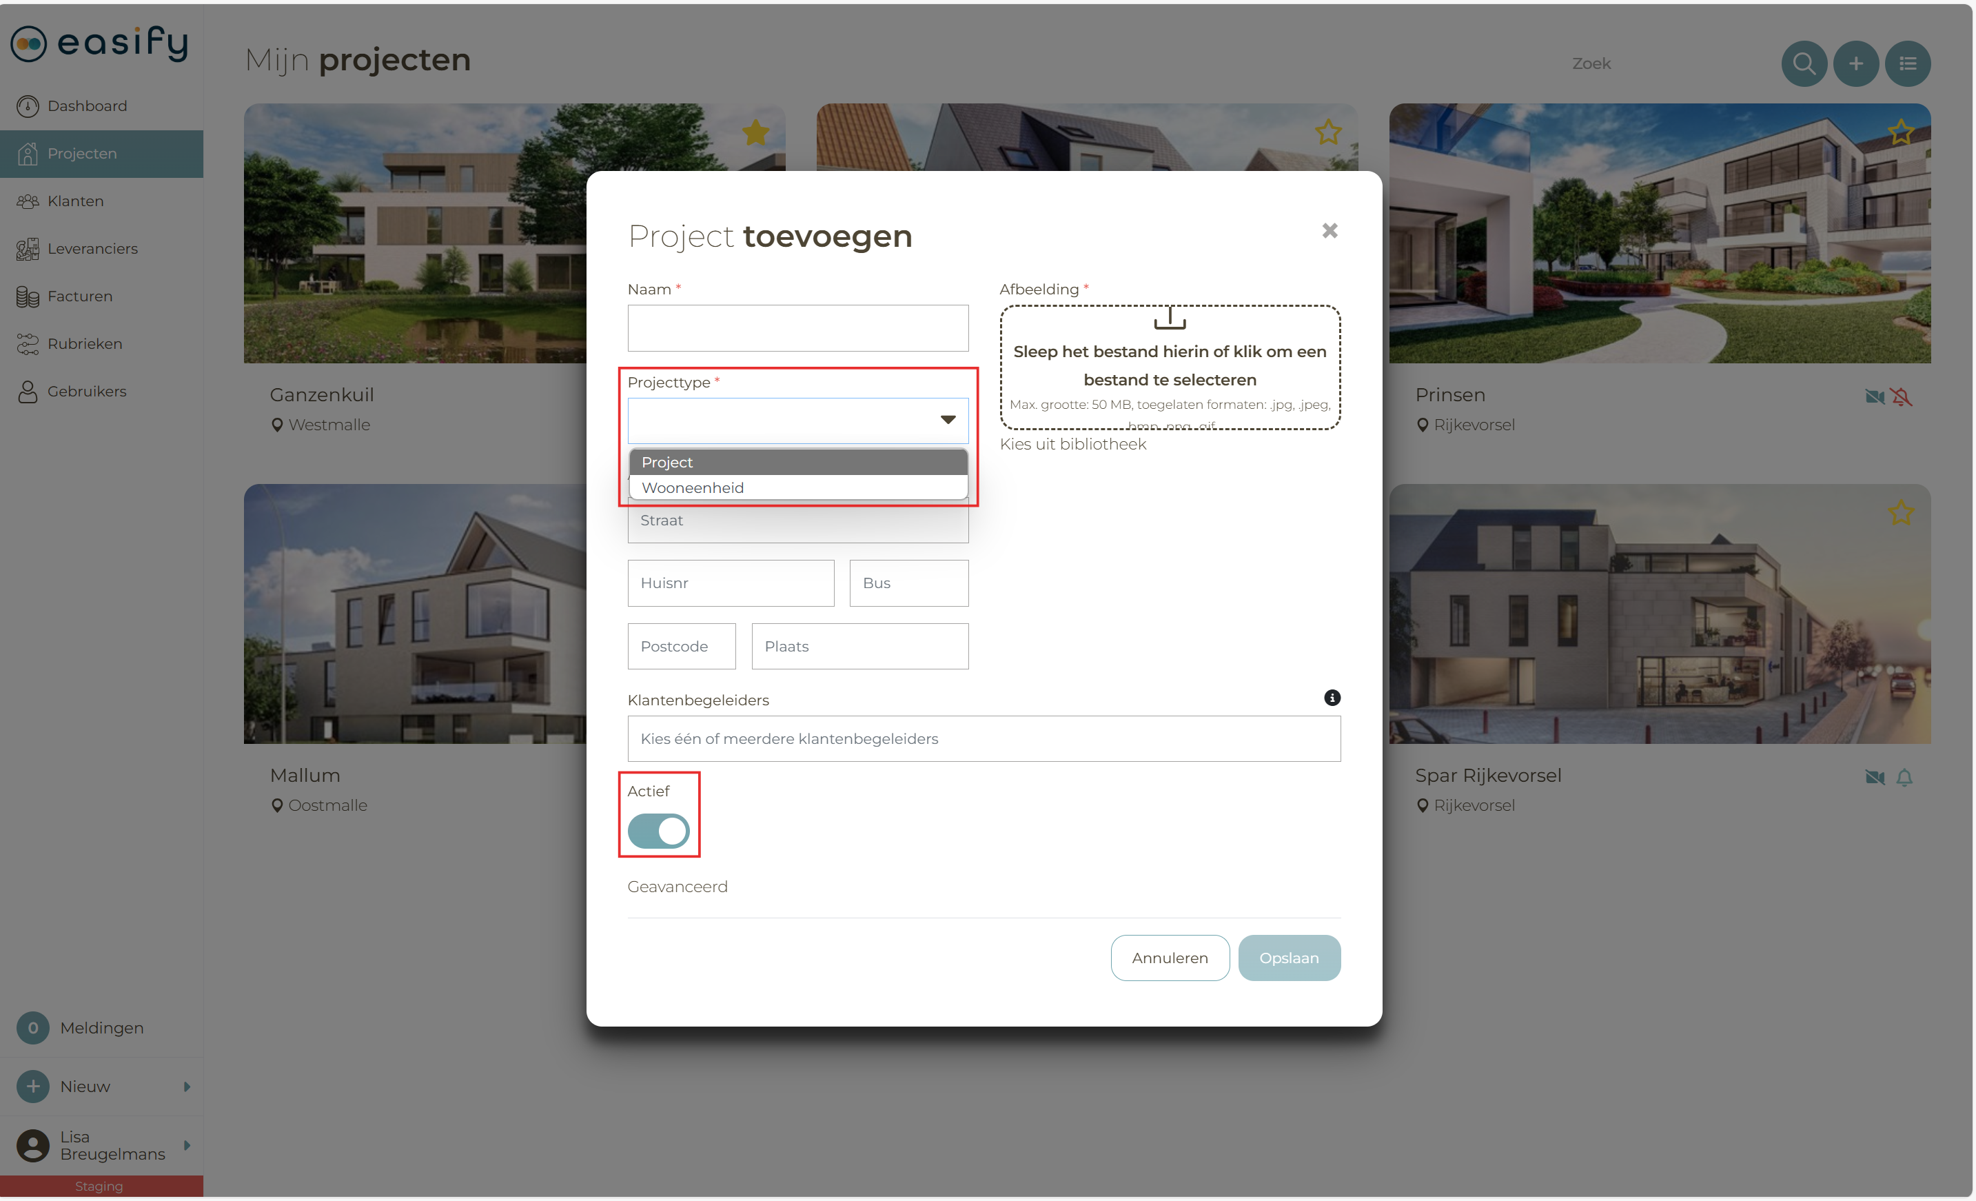
Task: Click the Gebruikers user icon
Action: point(28,392)
